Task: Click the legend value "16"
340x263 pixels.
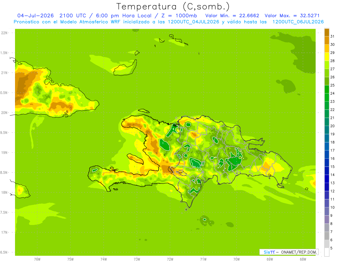Action: [332, 159]
